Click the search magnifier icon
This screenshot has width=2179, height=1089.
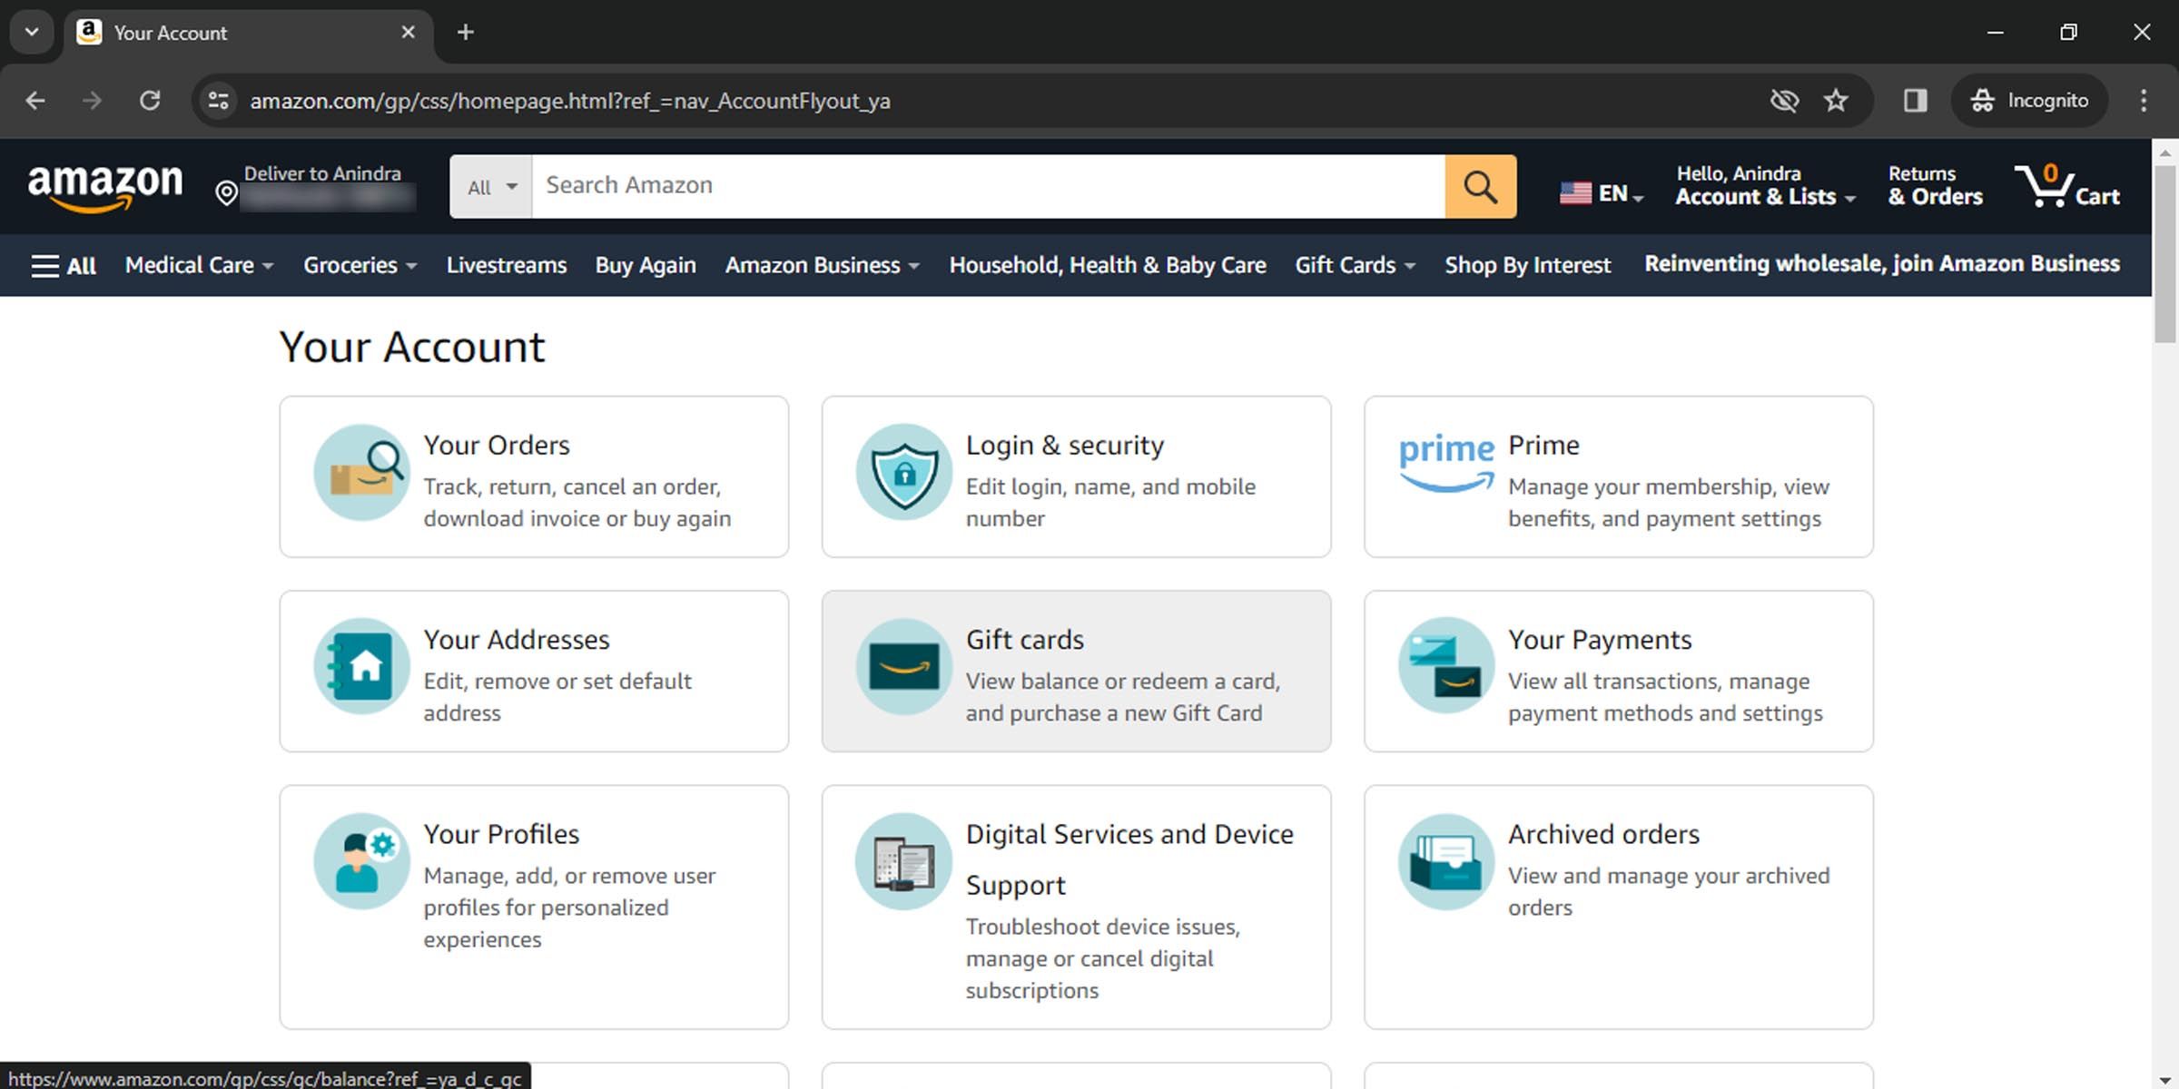(1480, 186)
